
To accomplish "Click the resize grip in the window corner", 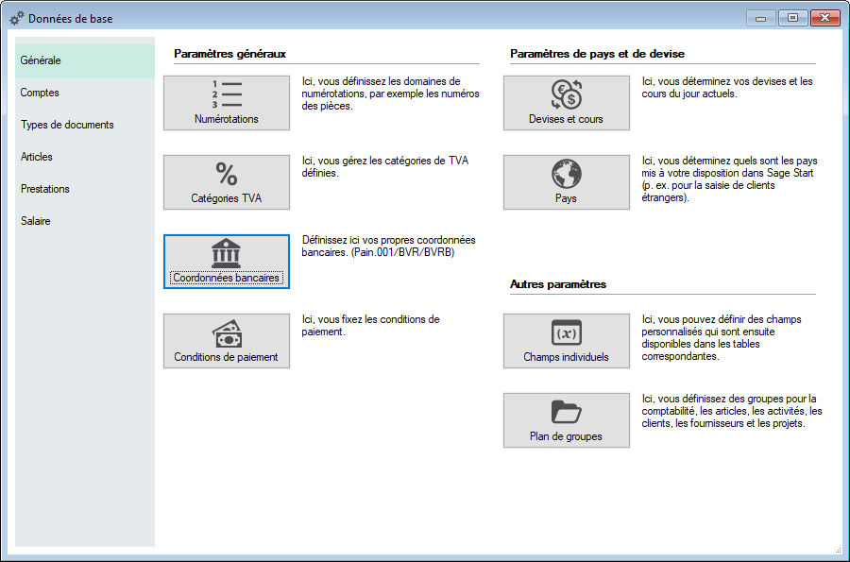I will pos(838,550).
